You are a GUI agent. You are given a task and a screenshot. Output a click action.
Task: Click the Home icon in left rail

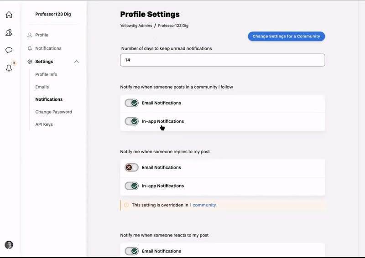coord(9,15)
